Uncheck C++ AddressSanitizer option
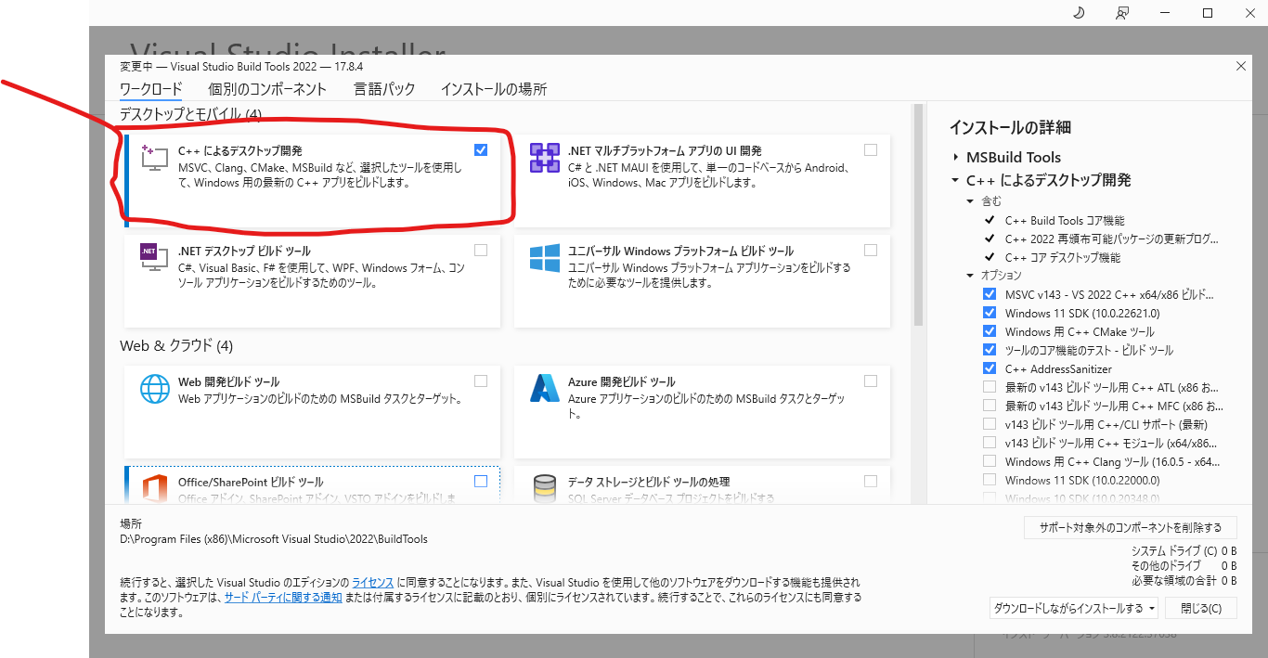The image size is (1268, 658). coord(990,368)
